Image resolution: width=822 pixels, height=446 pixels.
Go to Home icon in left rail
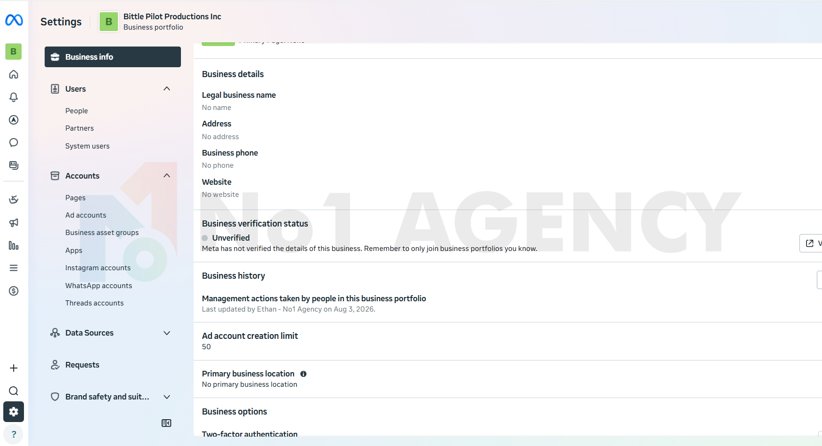pos(14,74)
